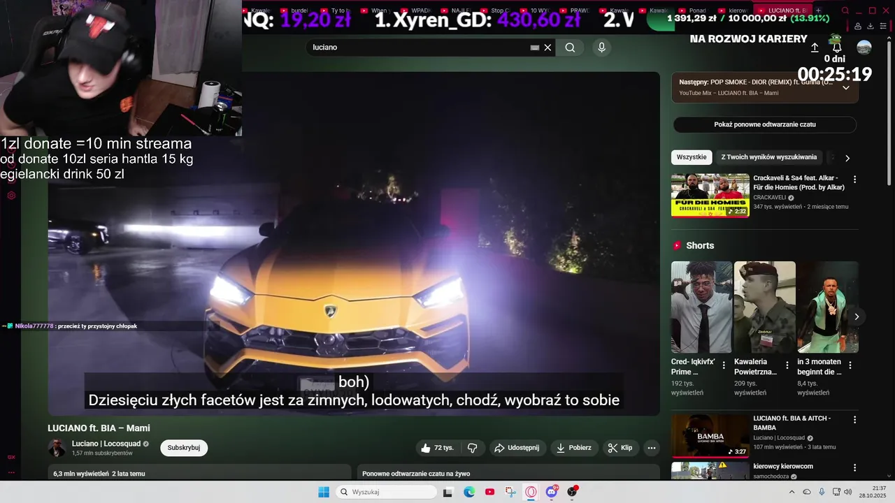Click the Windows Wyszukaj search box
This screenshot has width=895, height=503.
tap(386, 492)
